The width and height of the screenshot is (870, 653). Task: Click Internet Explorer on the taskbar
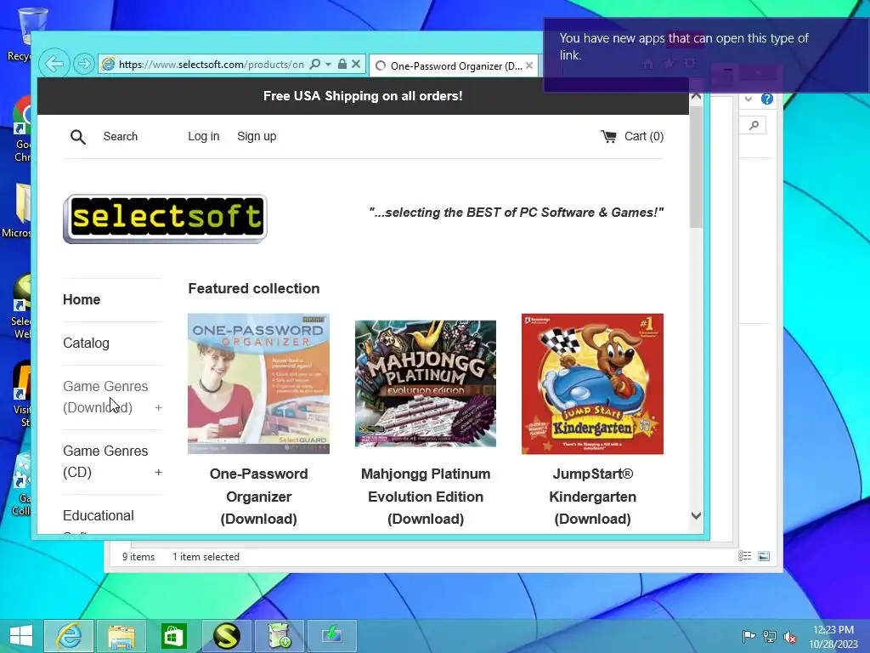pos(69,636)
